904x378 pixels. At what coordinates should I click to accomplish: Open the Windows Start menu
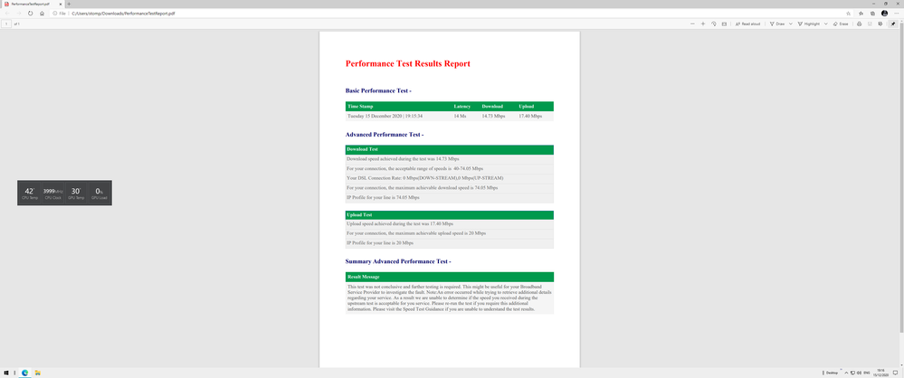pyautogui.click(x=6, y=372)
